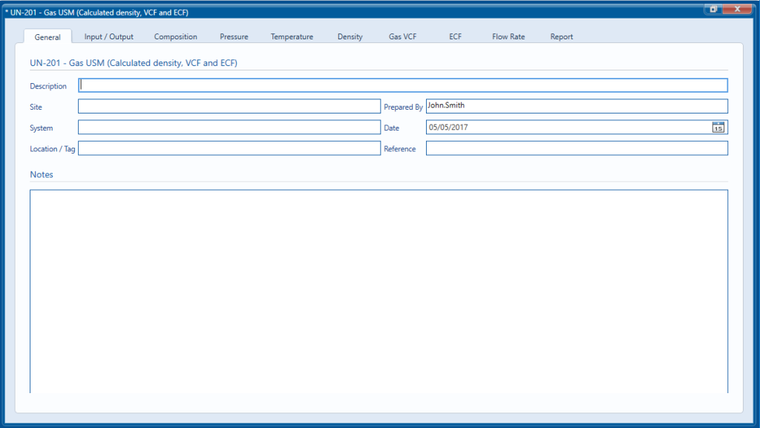760x428 pixels.
Task: Open the Flow Rate tab
Action: coord(508,36)
